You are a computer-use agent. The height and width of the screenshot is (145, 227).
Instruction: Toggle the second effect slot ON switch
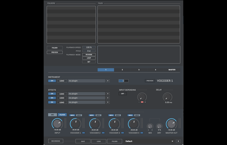(52, 98)
